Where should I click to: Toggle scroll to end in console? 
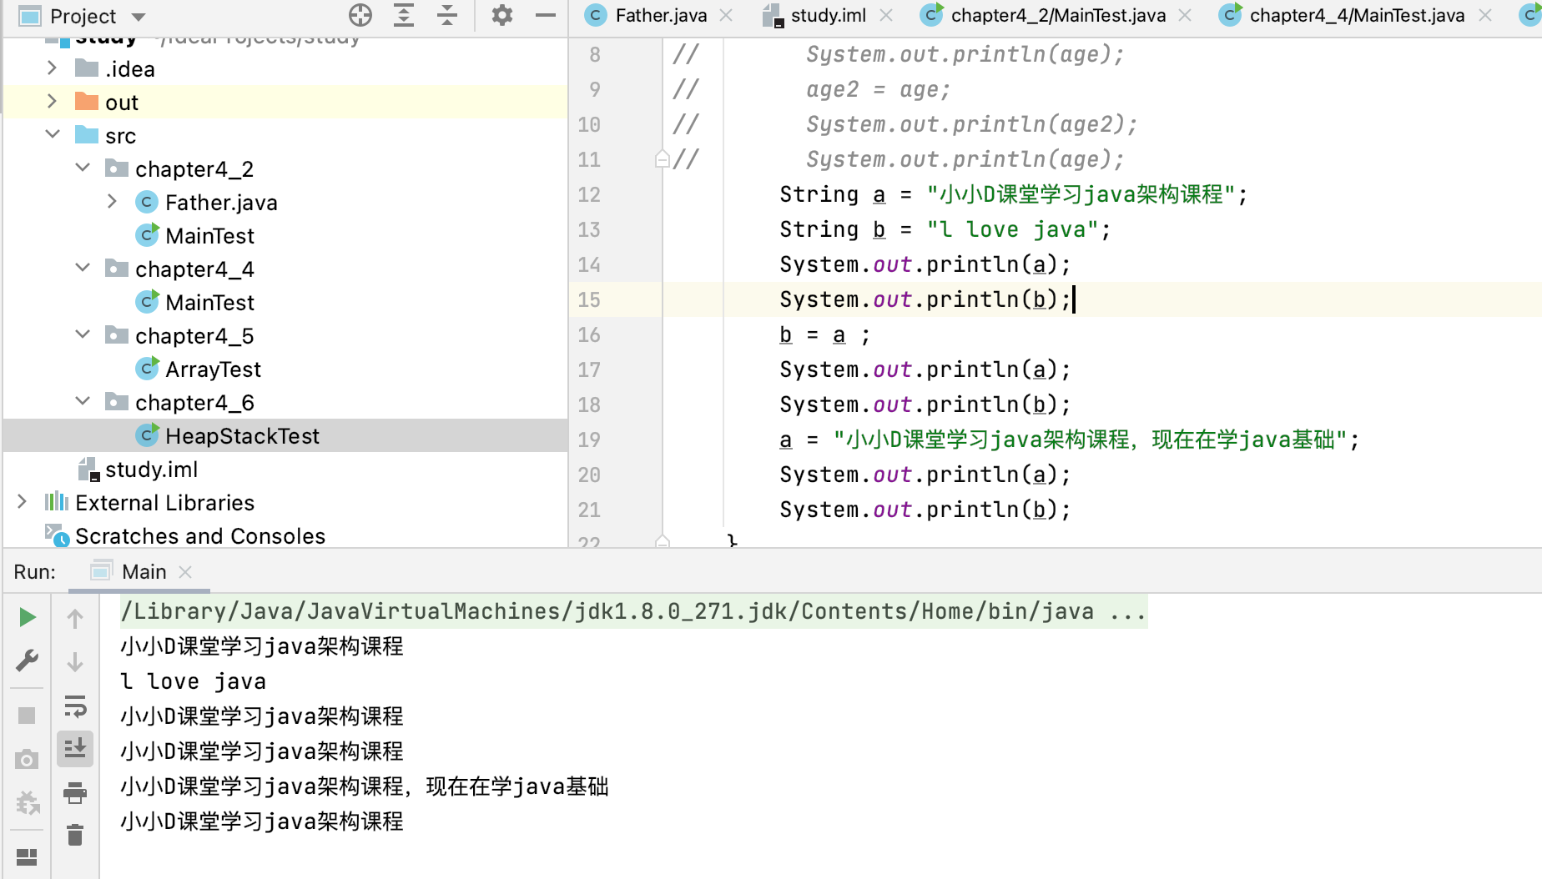[75, 748]
